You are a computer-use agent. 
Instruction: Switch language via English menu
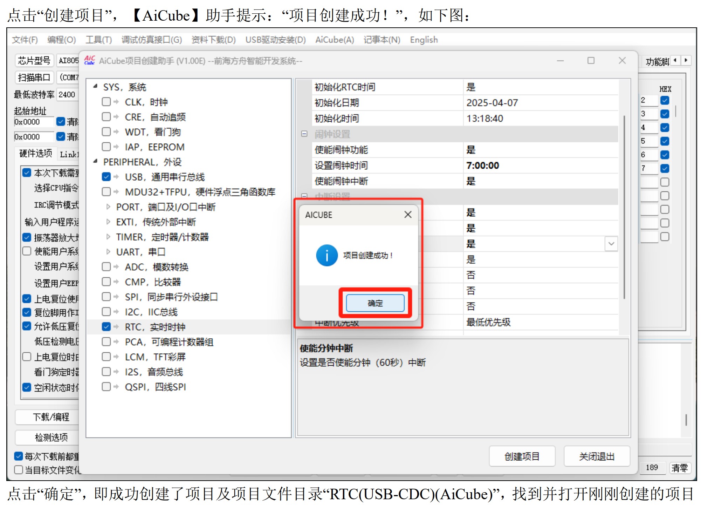point(424,40)
